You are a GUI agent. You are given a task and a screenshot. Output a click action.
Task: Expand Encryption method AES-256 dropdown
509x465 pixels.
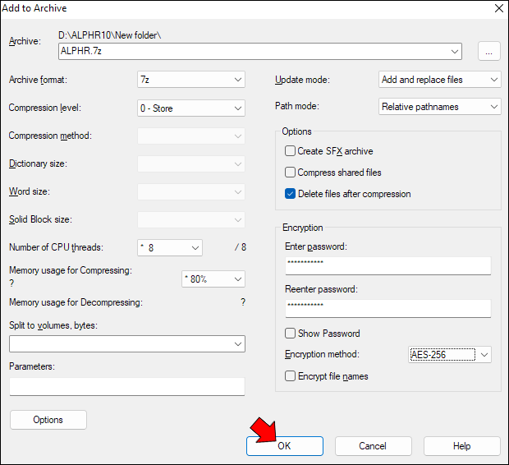(450, 355)
